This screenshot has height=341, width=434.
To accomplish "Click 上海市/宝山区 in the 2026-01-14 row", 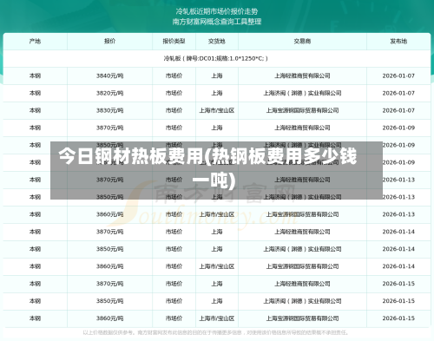I will (x=217, y=266).
